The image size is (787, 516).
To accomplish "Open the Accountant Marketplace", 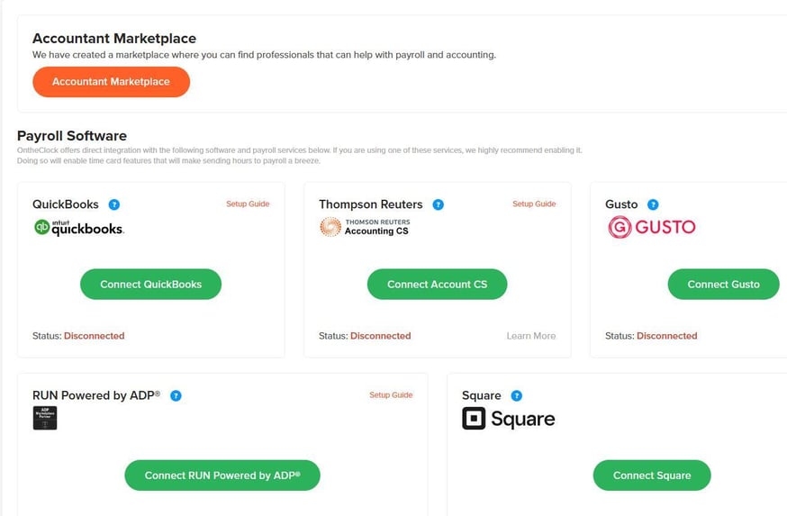I will pyautogui.click(x=111, y=82).
